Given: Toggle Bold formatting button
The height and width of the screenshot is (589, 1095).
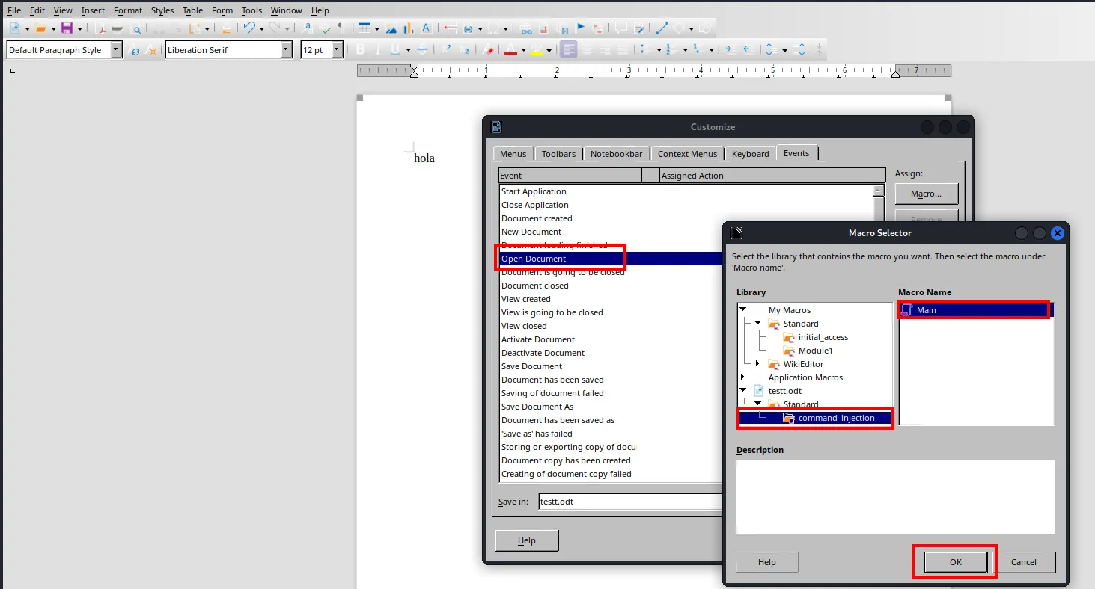Looking at the screenshot, I should point(360,49).
